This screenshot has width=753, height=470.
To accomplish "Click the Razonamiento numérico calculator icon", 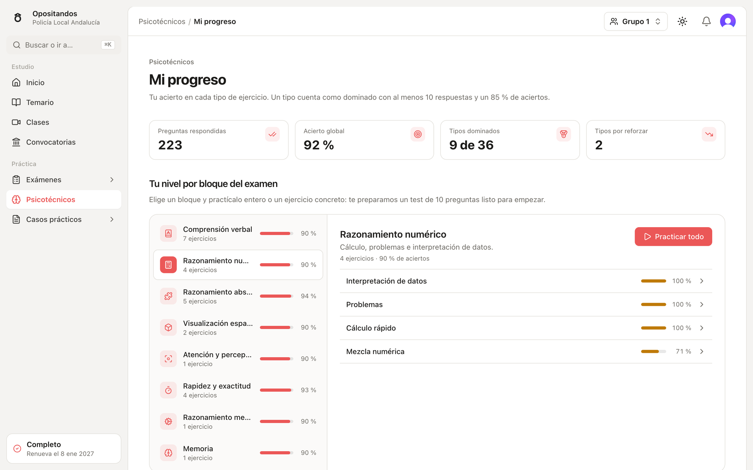I will pos(168,265).
